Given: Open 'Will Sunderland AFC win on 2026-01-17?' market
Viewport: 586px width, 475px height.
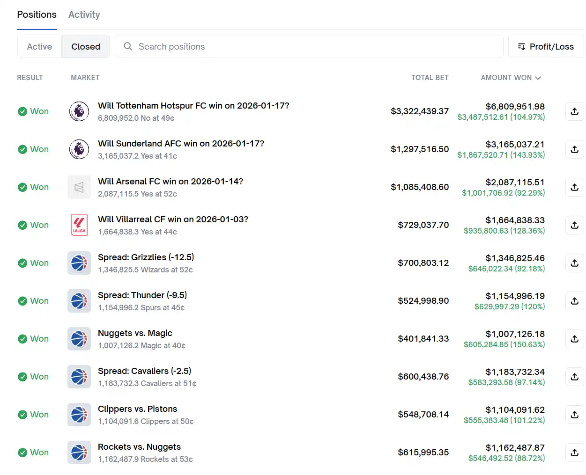Looking at the screenshot, I should pos(181,144).
